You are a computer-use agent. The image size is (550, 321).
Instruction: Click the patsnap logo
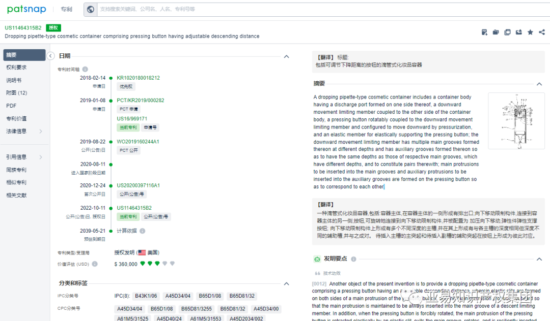pos(26,9)
